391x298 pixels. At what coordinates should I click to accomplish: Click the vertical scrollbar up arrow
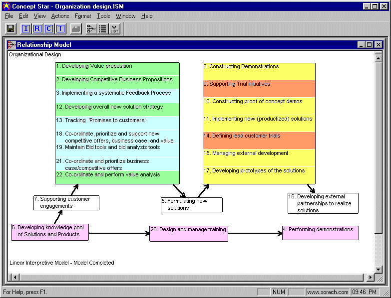pyautogui.click(x=379, y=58)
